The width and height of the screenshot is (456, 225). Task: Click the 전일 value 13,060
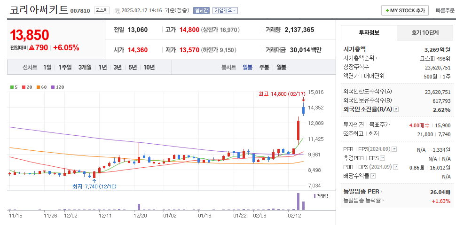pos(138,30)
